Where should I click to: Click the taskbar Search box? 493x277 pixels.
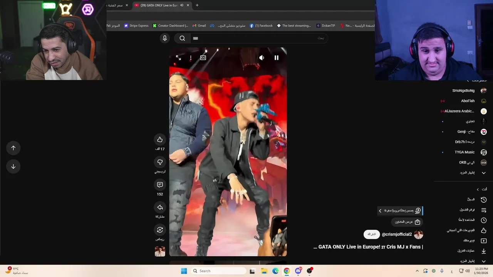(x=219, y=271)
